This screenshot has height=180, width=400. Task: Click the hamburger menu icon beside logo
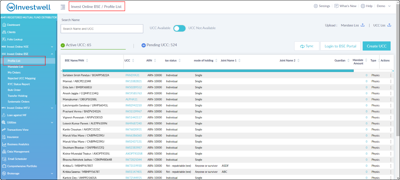63,7
